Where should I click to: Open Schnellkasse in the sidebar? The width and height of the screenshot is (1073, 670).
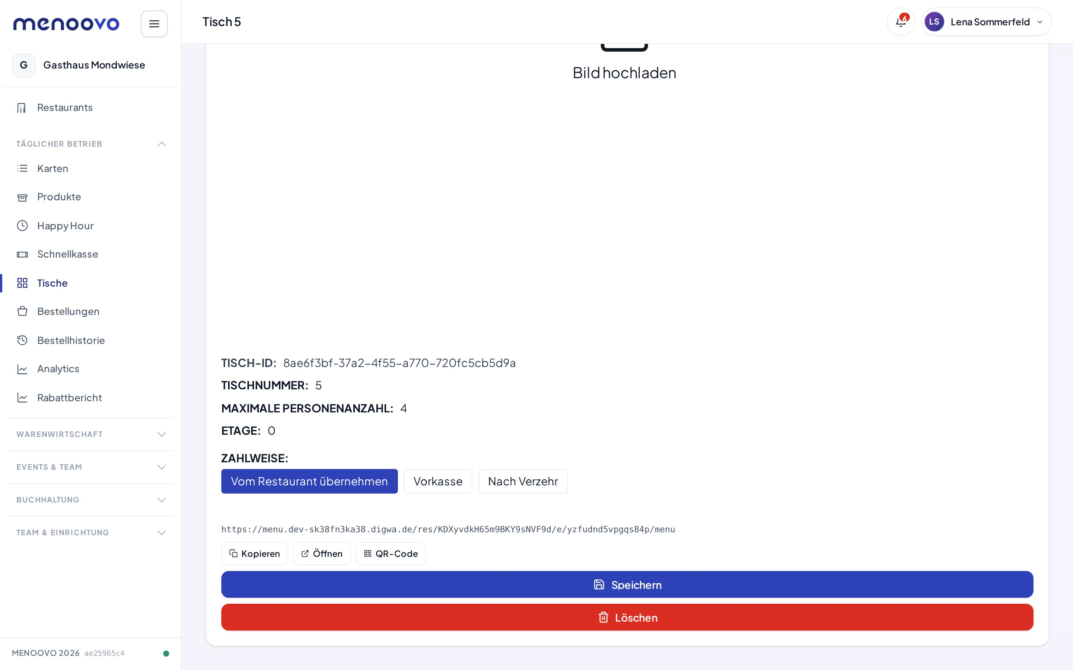point(91,254)
